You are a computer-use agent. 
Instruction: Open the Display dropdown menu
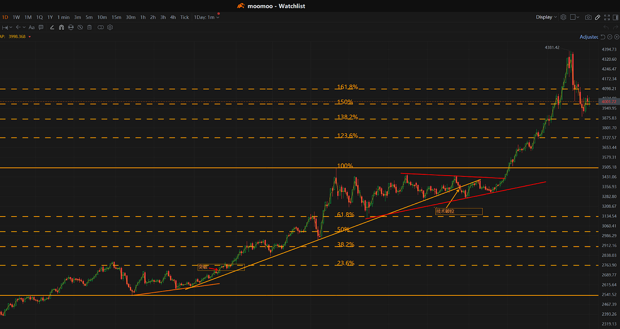546,17
